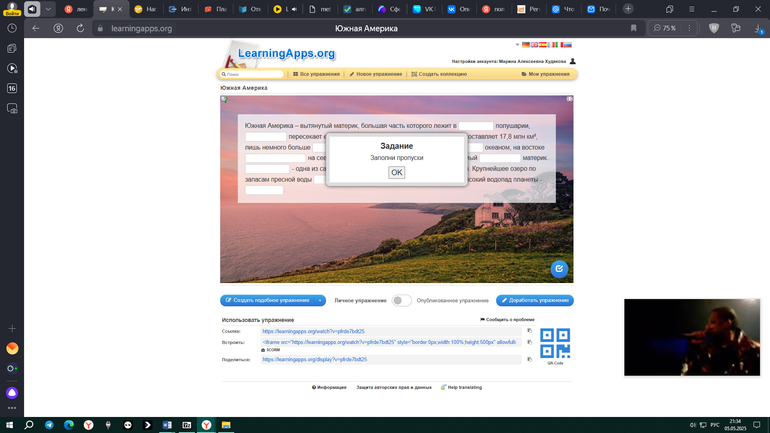Open Информация footer link

329,387
